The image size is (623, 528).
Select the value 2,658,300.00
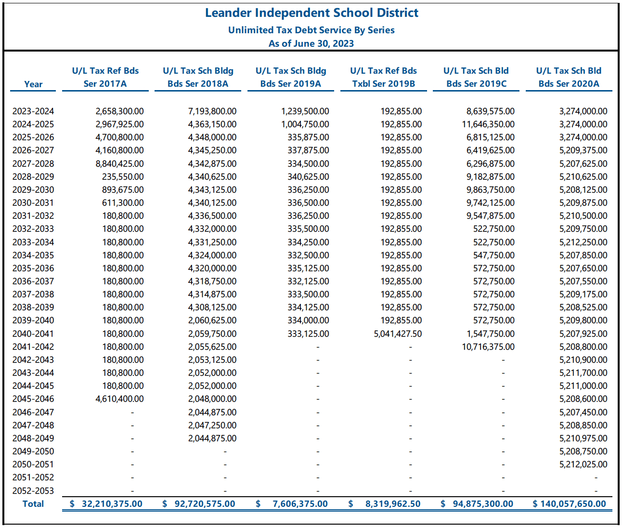click(119, 111)
